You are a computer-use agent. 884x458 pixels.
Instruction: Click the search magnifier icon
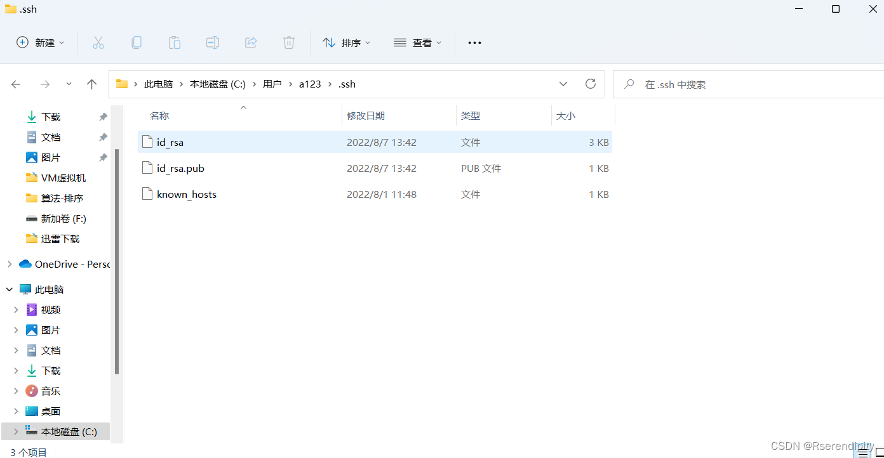(x=629, y=84)
